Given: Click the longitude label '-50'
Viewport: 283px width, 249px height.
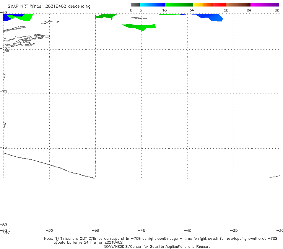Looking at the screenshot, I should coord(96,231).
